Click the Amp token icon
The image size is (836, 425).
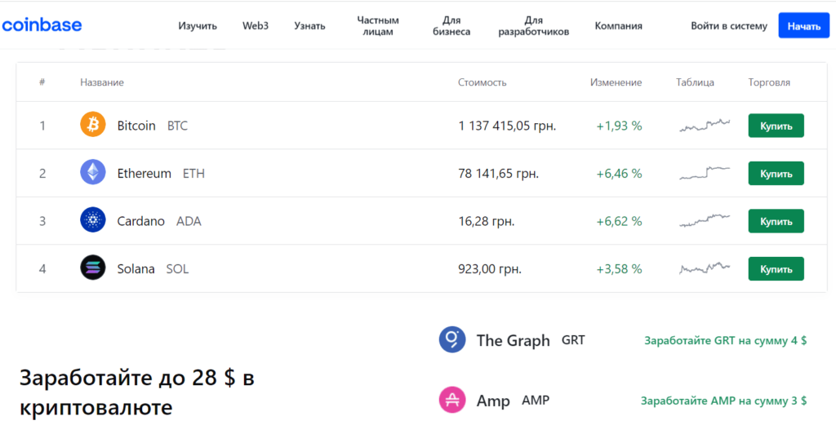point(452,400)
